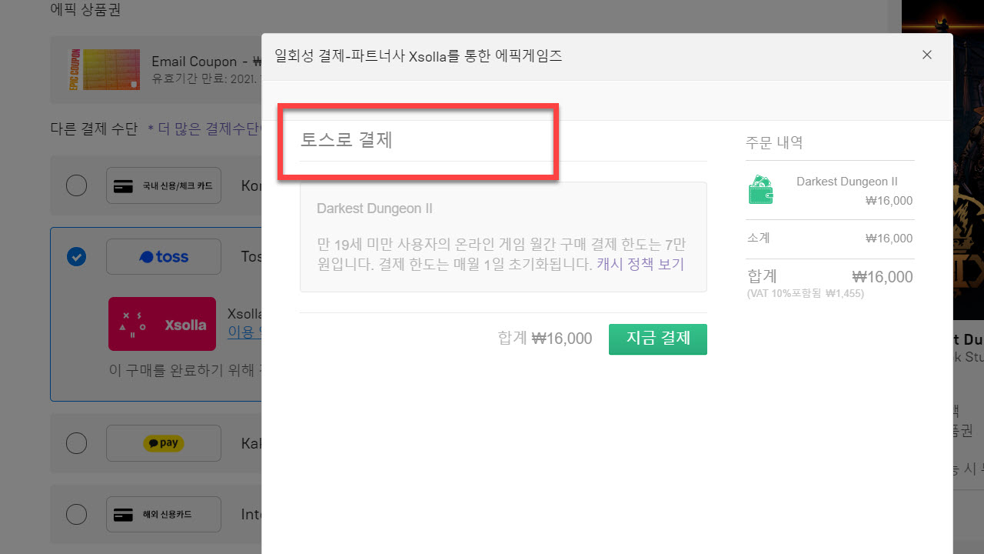This screenshot has height=554, width=984.
Task: Click the Kakao pay logo
Action: tap(164, 443)
